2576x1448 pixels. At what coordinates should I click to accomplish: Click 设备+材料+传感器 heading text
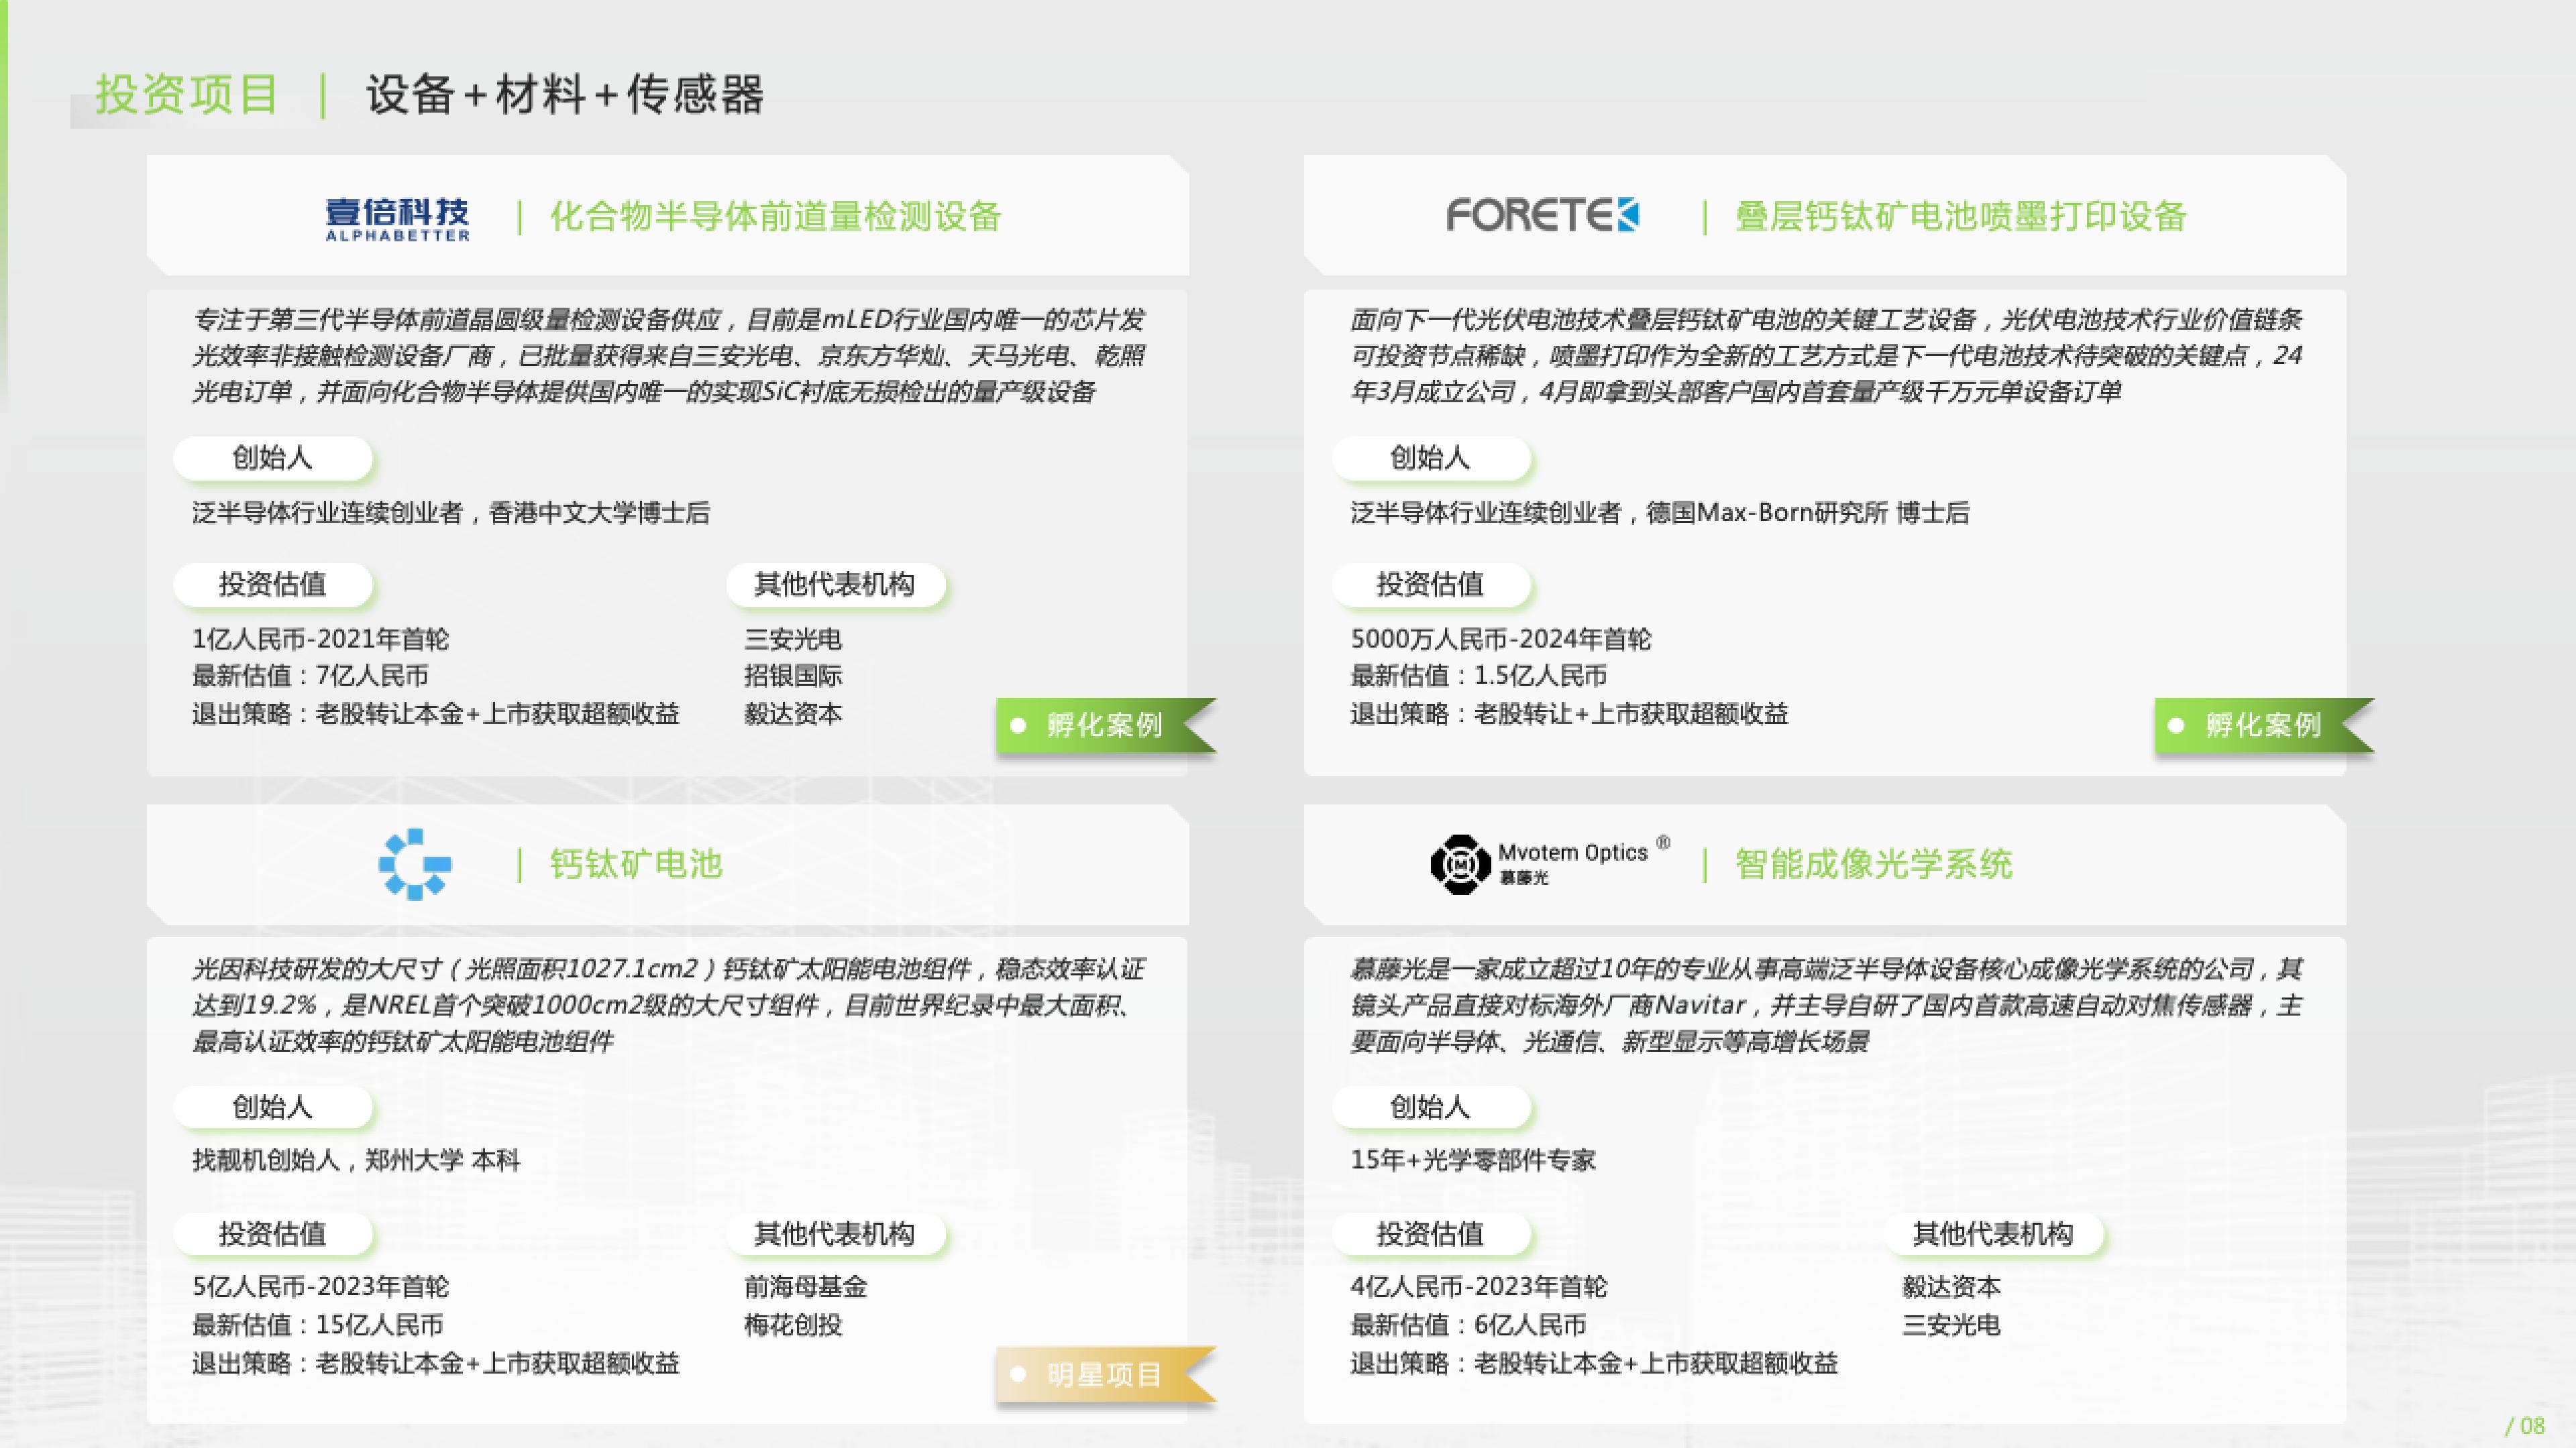tap(565, 95)
